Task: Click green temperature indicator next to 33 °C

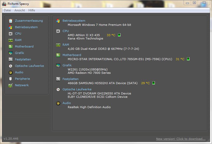Action: pyautogui.click(x=119, y=35)
